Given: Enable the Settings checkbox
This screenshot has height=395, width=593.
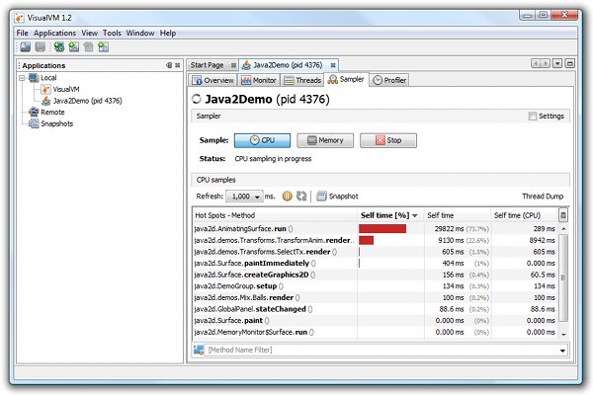Looking at the screenshot, I should [533, 117].
